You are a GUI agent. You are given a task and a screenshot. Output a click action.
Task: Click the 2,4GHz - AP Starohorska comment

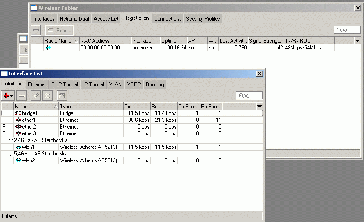click(38, 140)
